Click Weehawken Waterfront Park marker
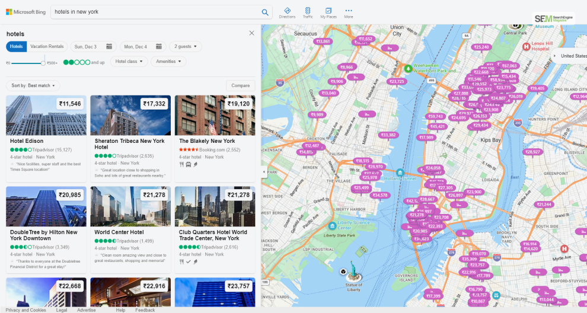Screen dimensions: 587x313 click(x=408, y=69)
